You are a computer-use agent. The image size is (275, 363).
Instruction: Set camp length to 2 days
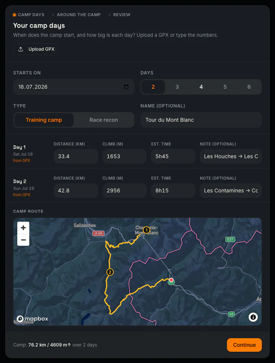click(153, 87)
